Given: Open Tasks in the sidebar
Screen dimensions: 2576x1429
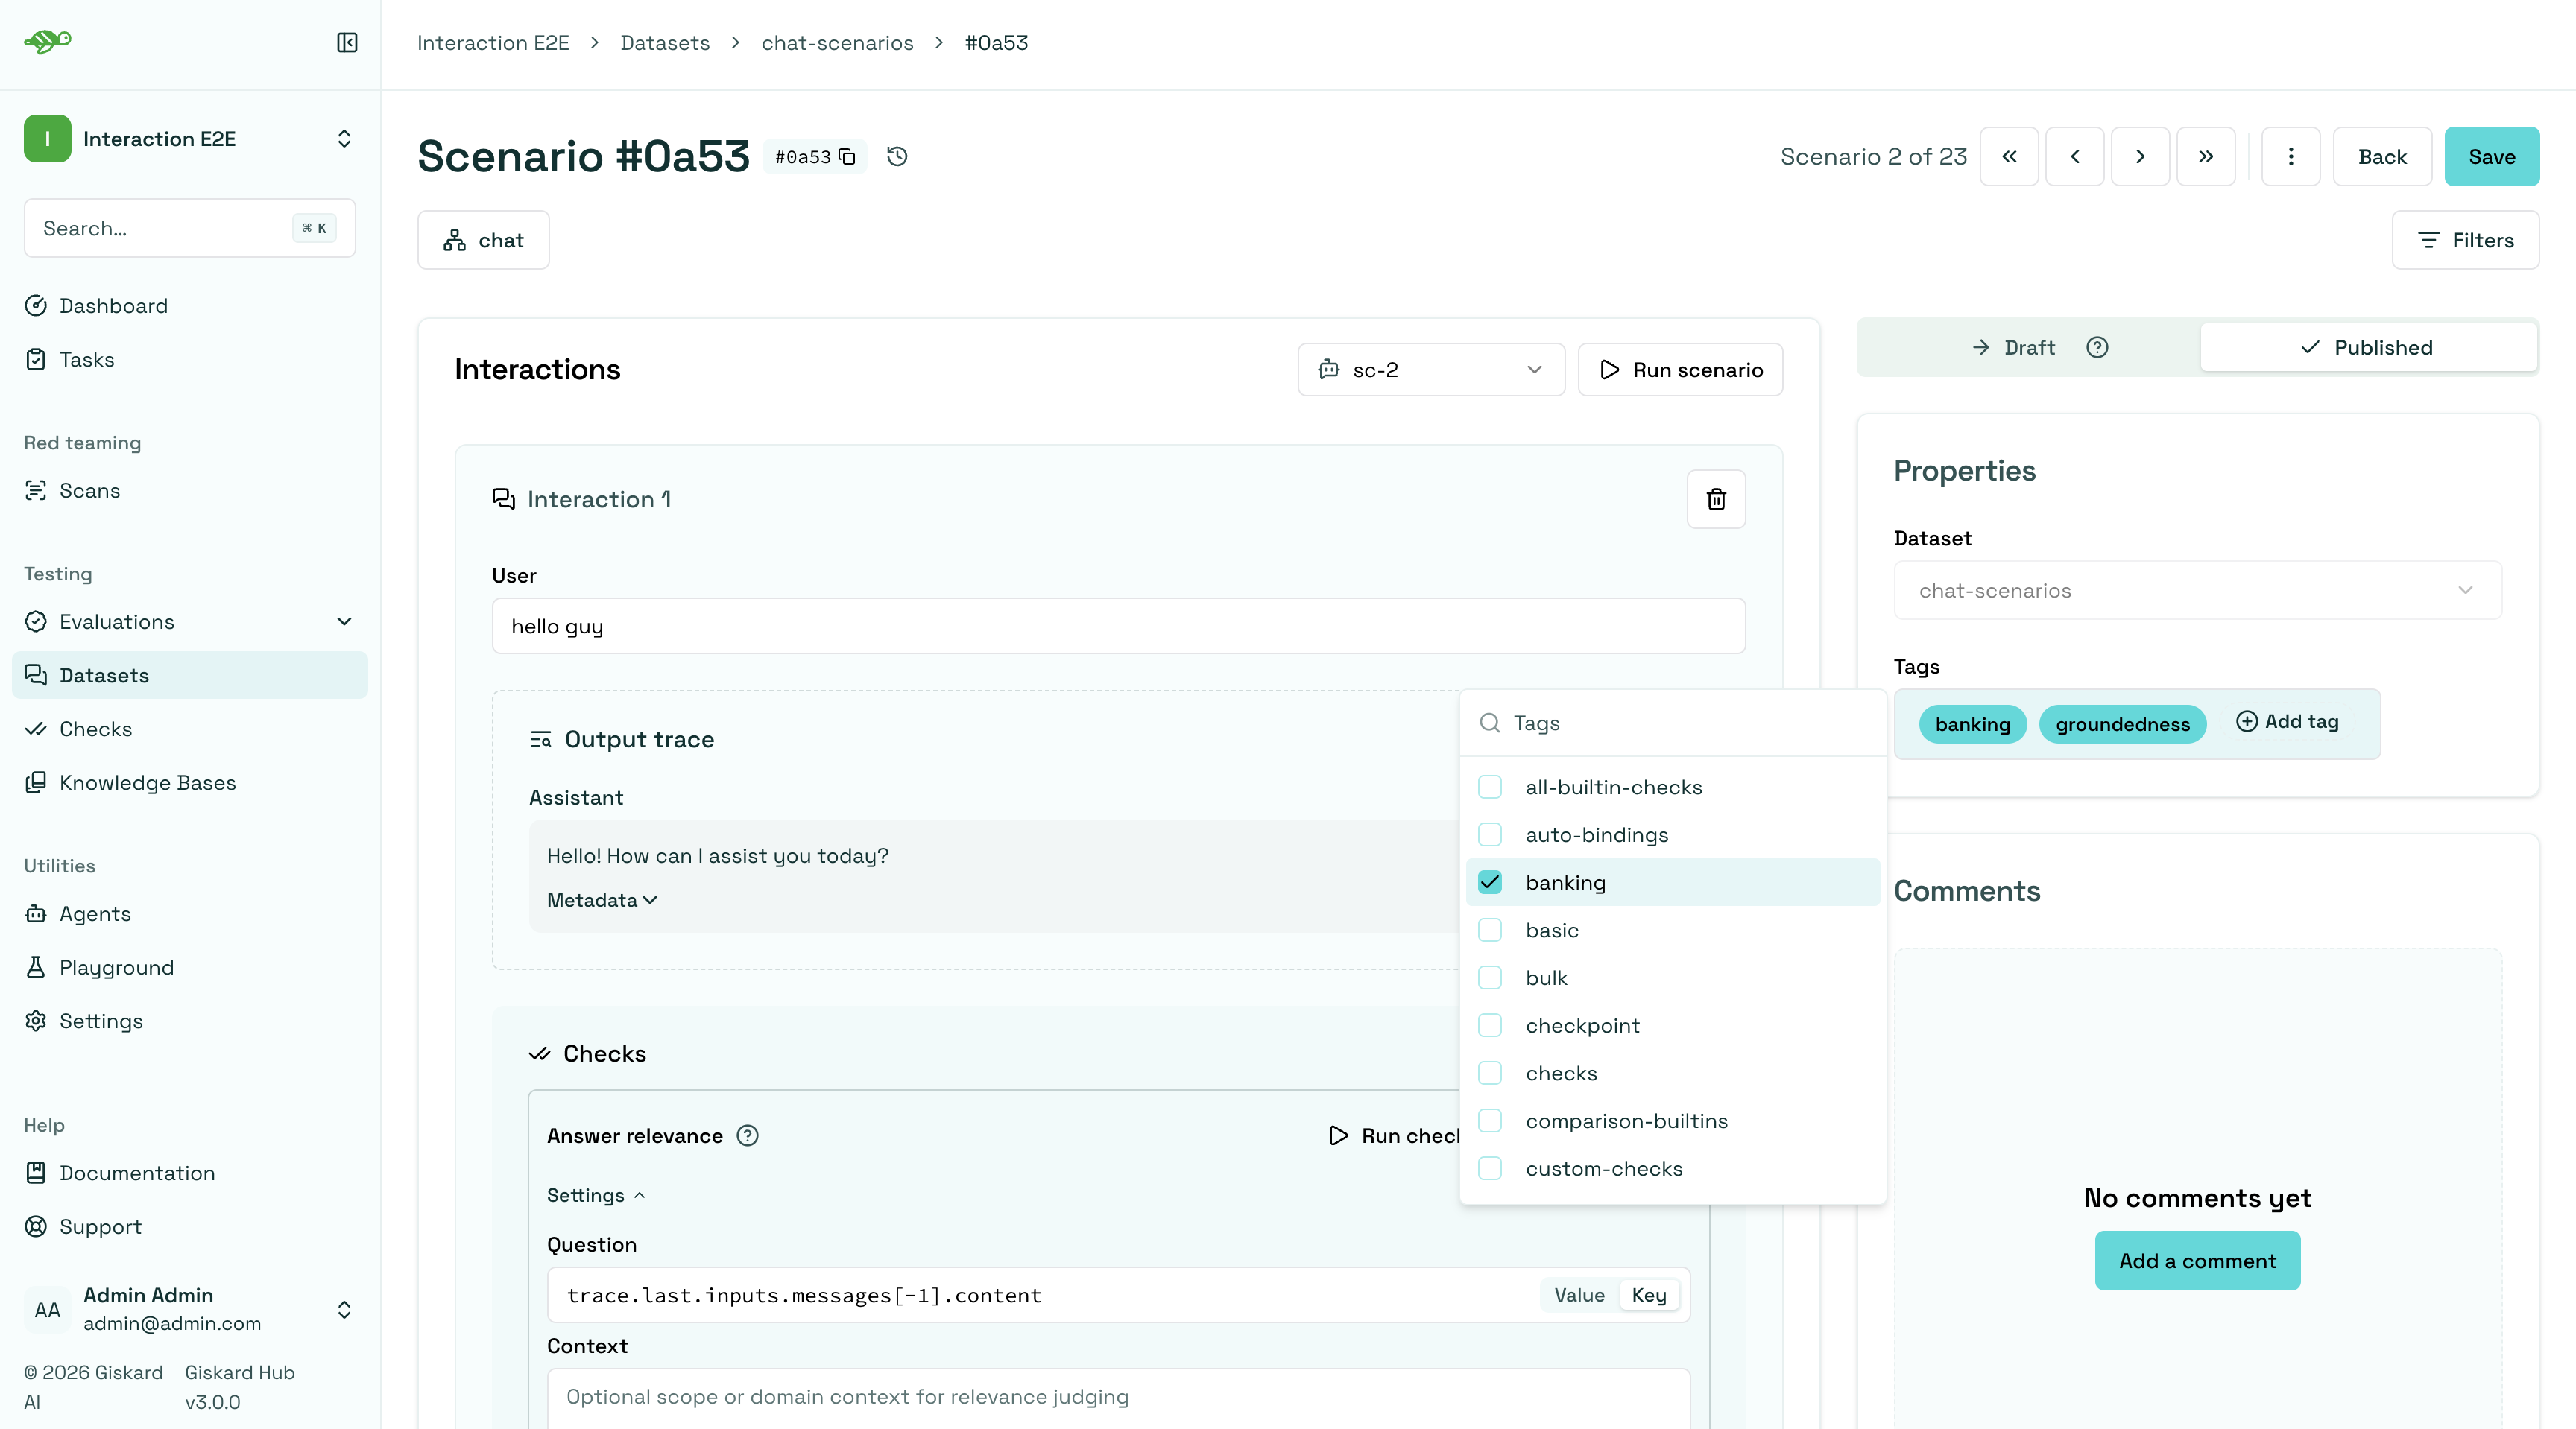Looking at the screenshot, I should tap(190, 360).
